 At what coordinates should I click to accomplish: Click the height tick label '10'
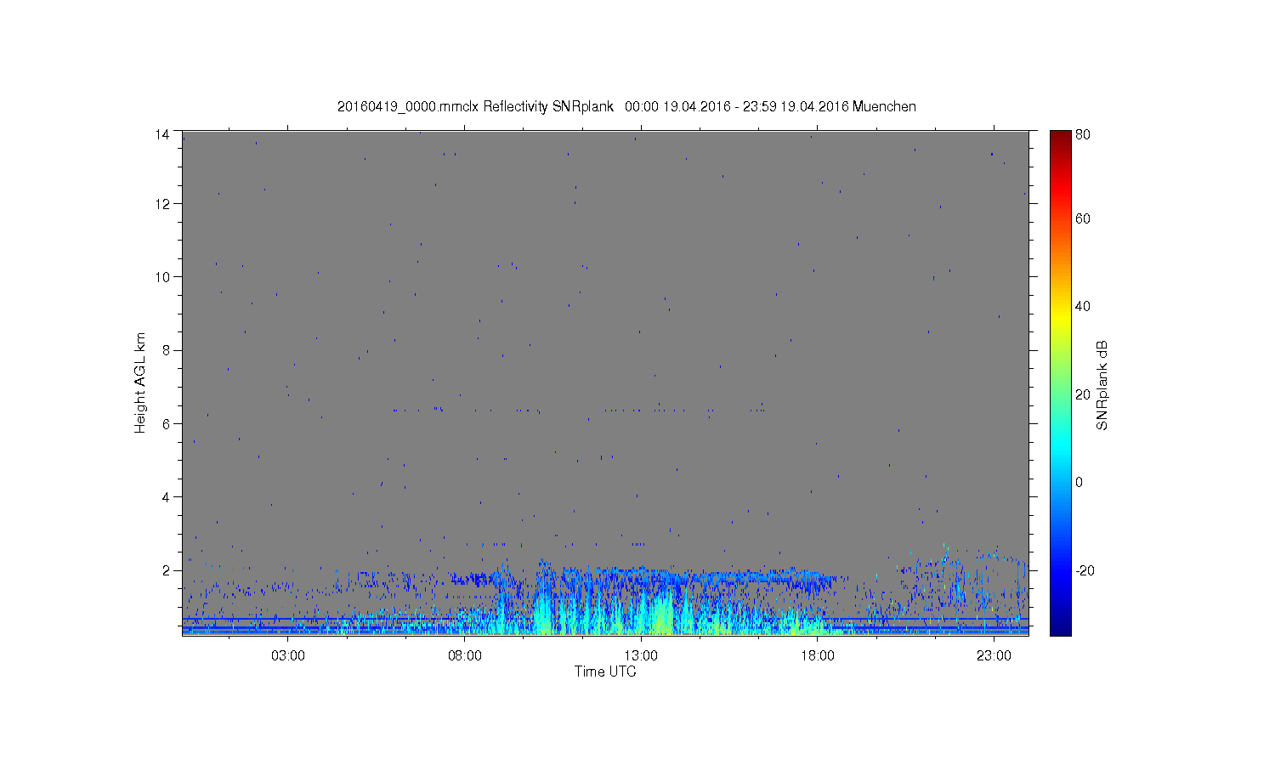161,277
